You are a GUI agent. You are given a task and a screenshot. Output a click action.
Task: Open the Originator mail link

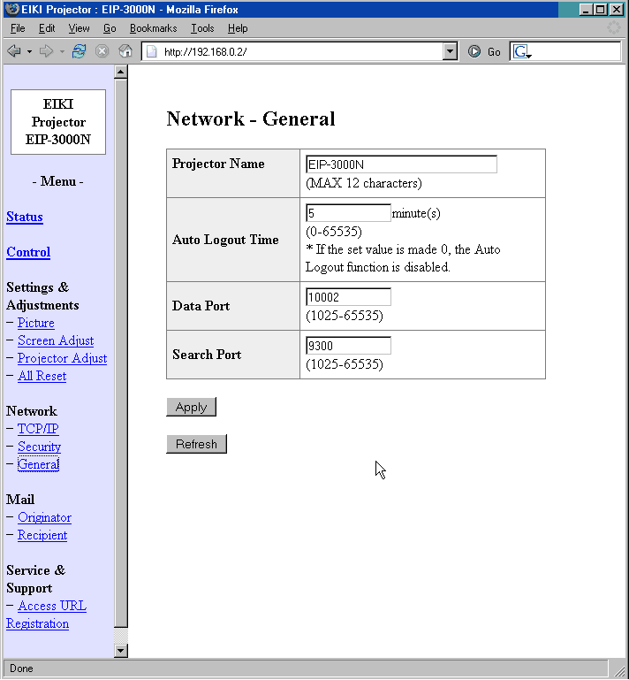coord(44,517)
